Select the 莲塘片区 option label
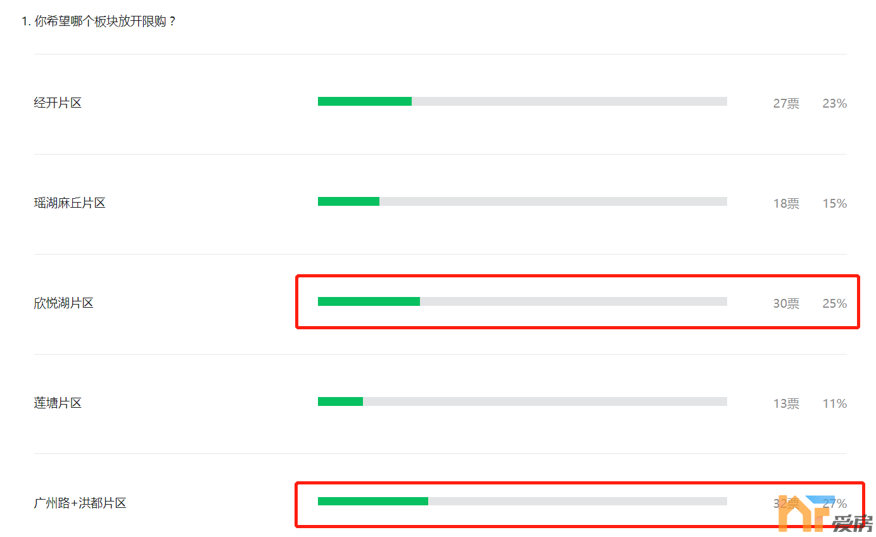876x537 pixels. (x=58, y=403)
